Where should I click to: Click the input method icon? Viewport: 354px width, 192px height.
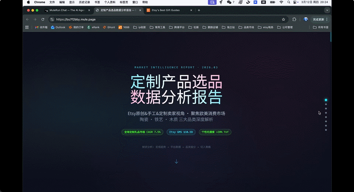[x=263, y=2]
